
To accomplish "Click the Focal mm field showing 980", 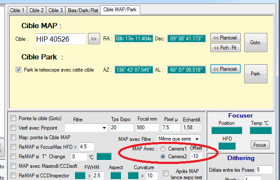I will coord(147,128).
